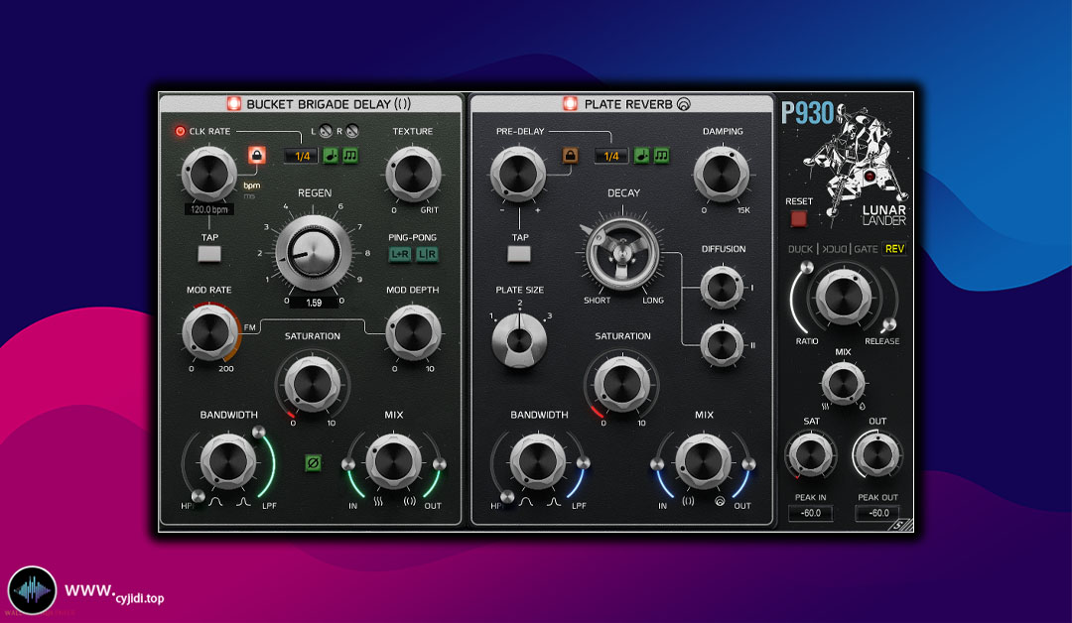Click the reverb SATURATION knob
Screen dimensions: 1072x623
(x=622, y=384)
